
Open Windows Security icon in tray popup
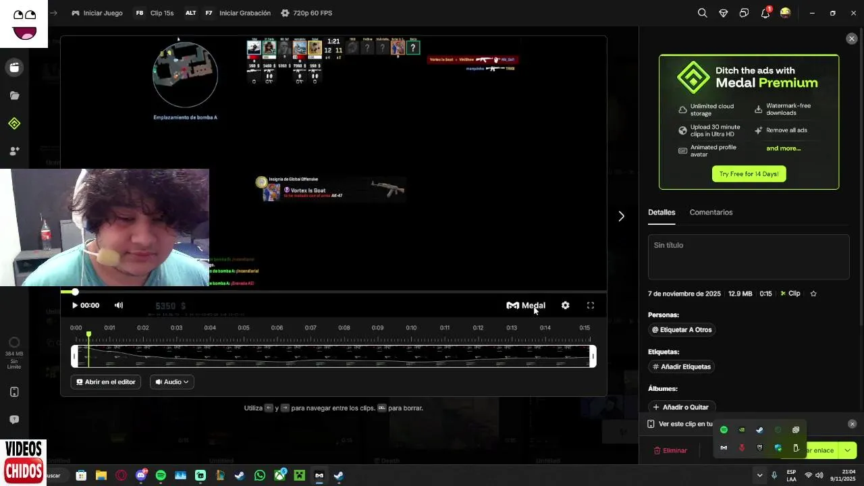point(778,448)
